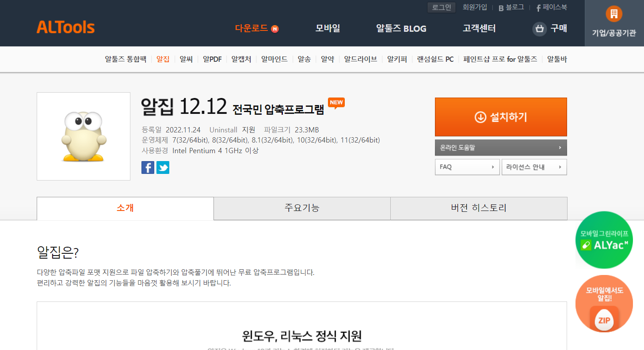Click the 알집 12.12 title text

pyautogui.click(x=184, y=106)
